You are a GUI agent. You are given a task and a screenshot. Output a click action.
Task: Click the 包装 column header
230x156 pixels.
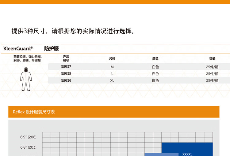(x=212, y=58)
